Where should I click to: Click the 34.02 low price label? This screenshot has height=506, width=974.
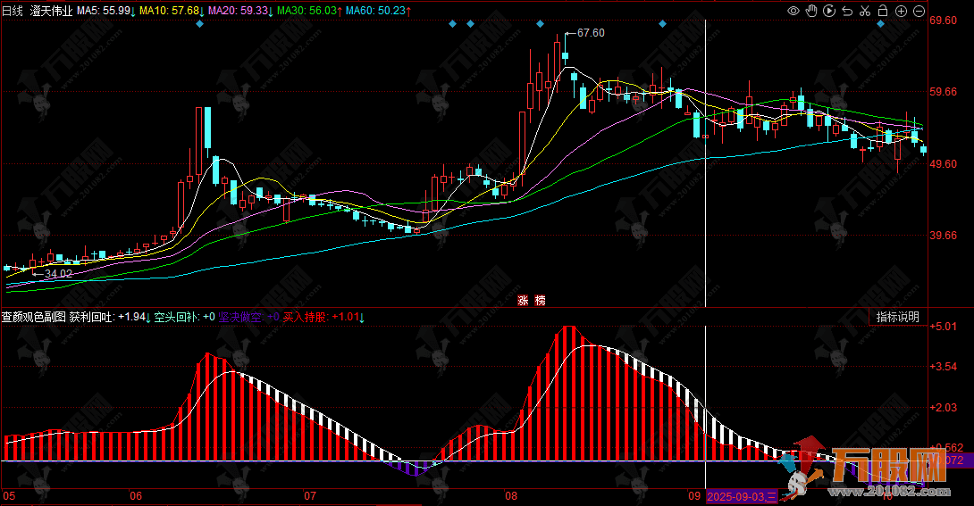(x=58, y=274)
